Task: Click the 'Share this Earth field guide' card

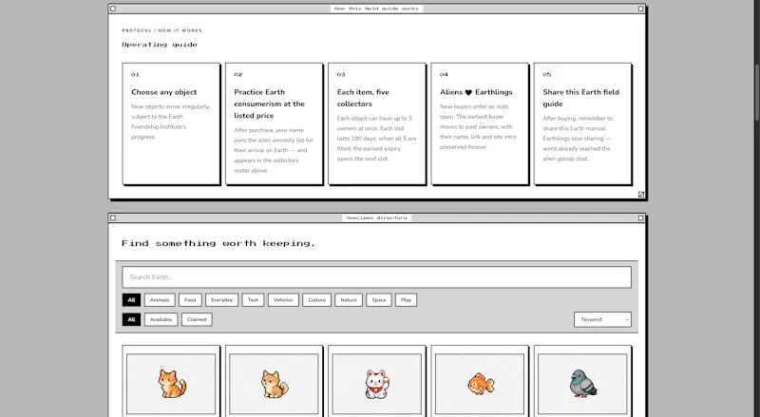Action: (x=582, y=123)
